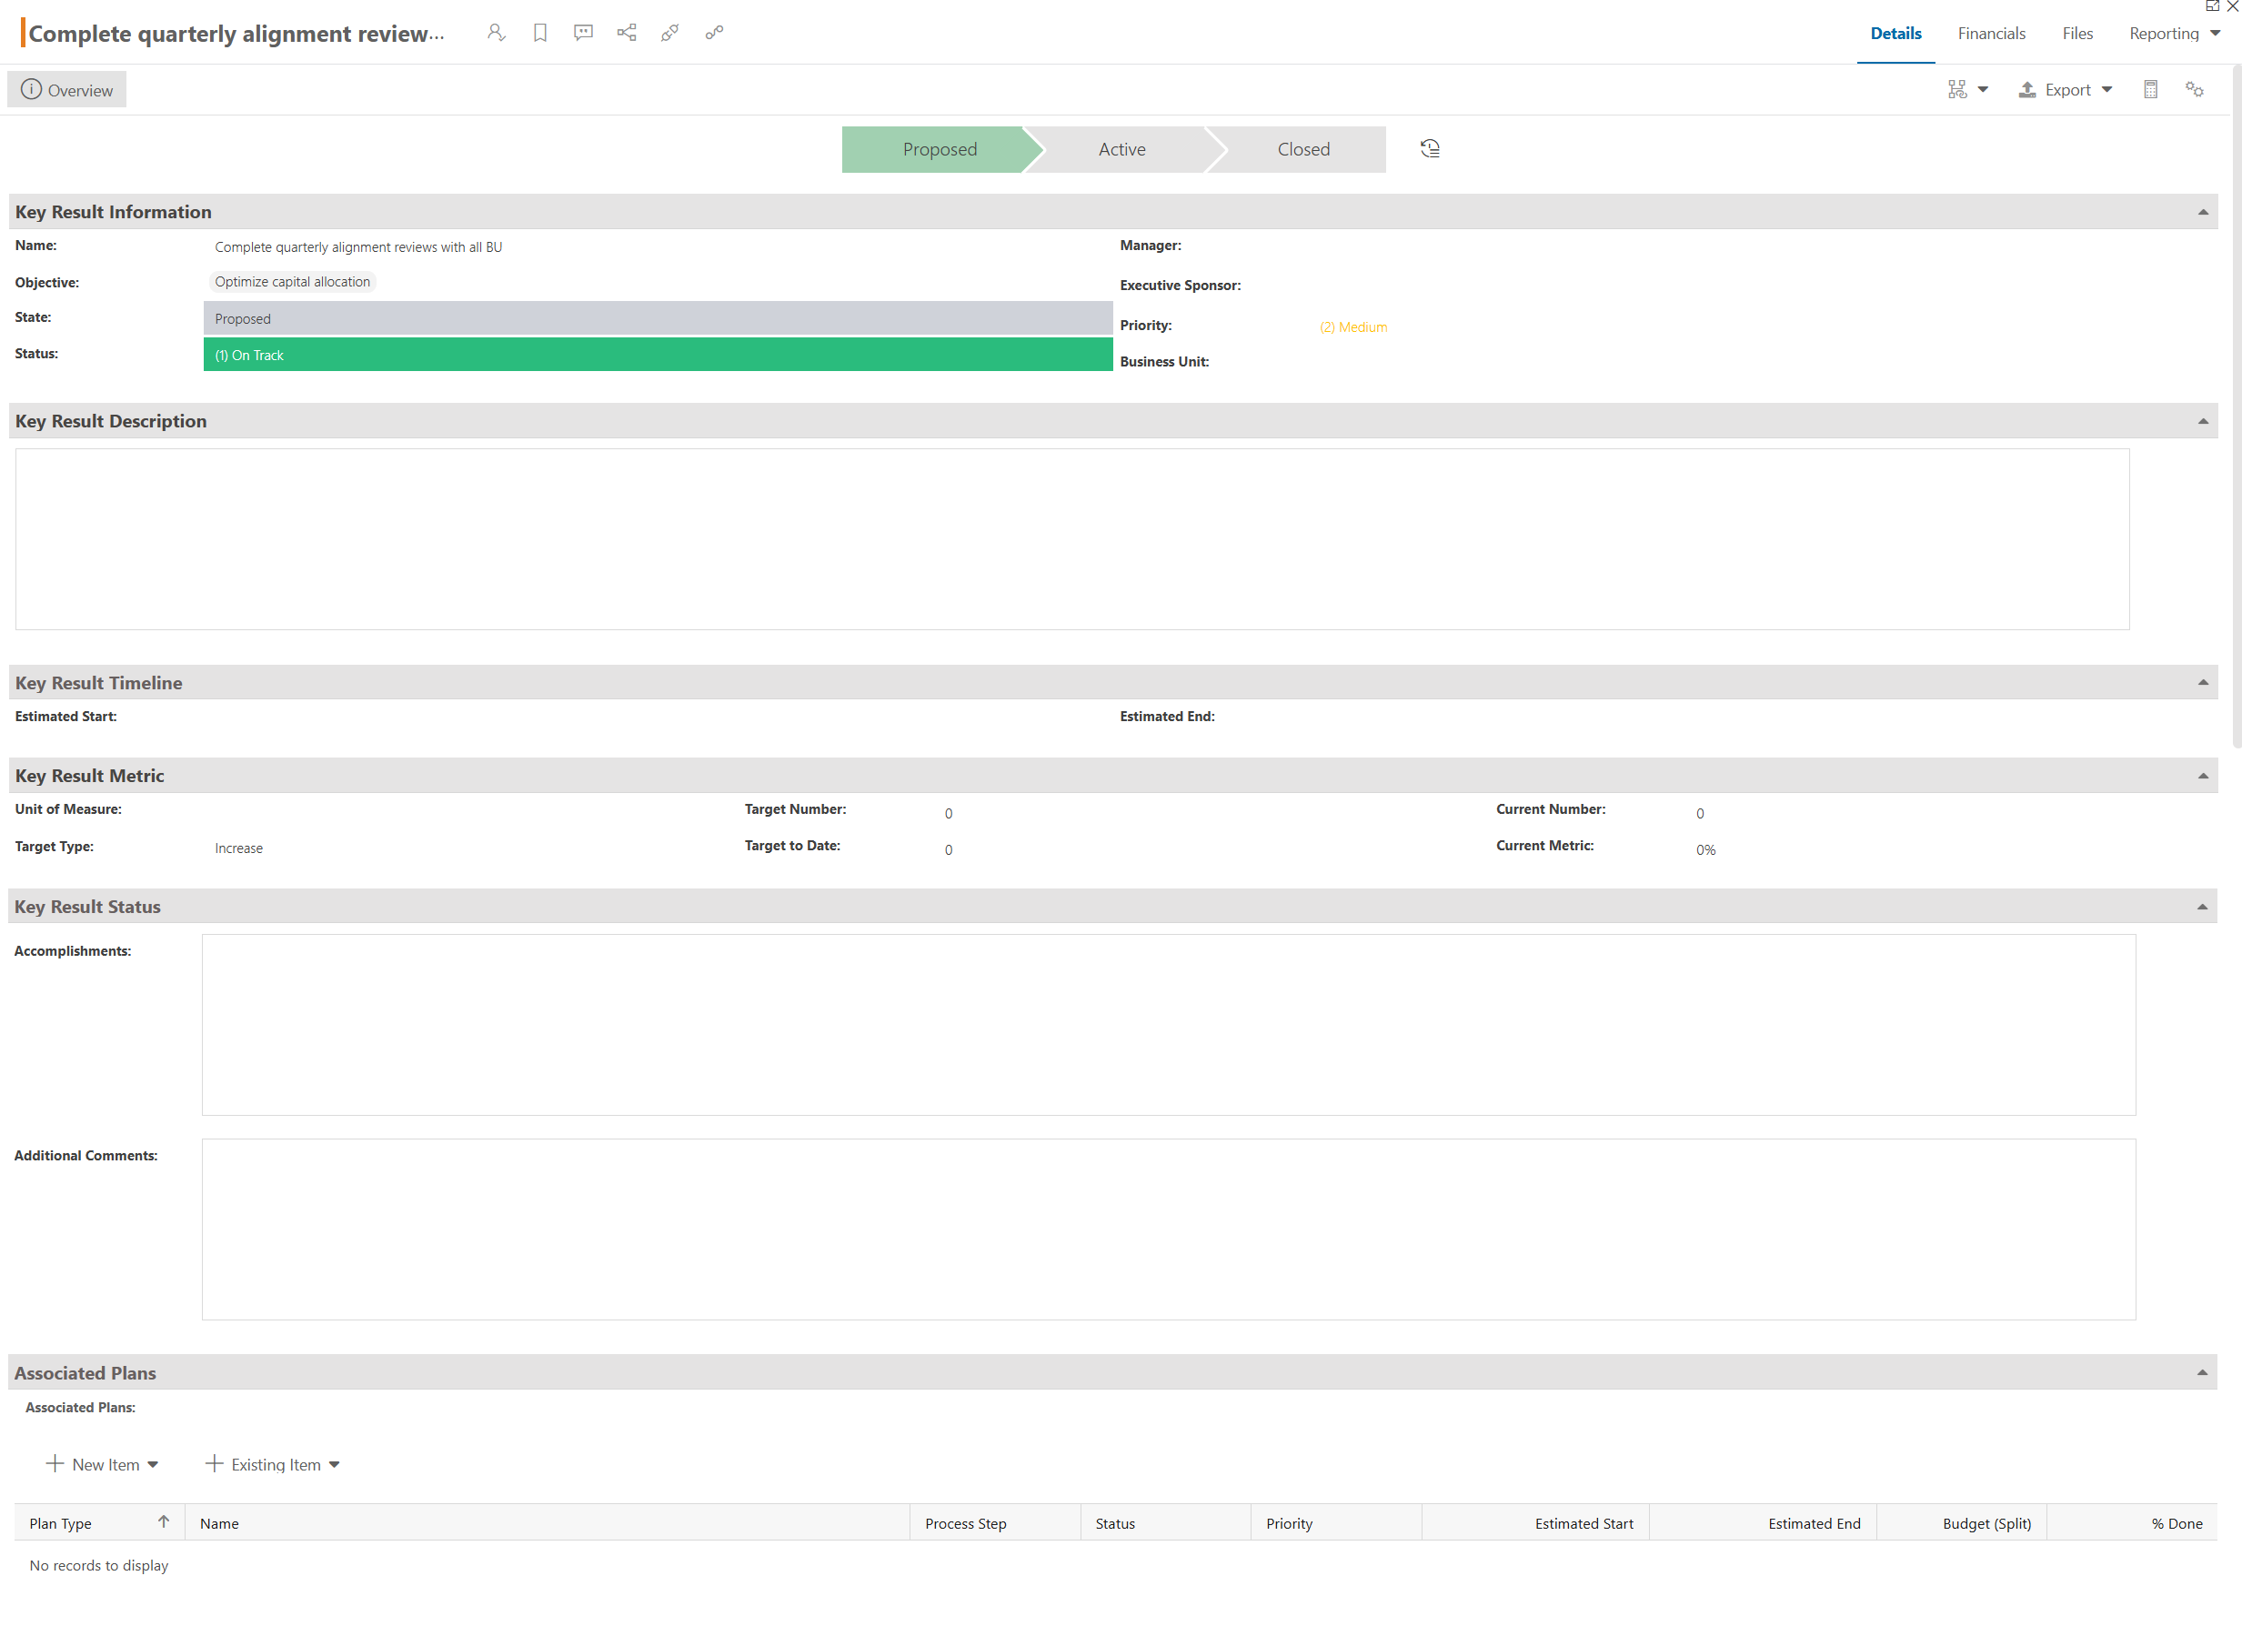Click the plug connector icon in header
This screenshot has height=1636, width=2242.
tap(670, 33)
